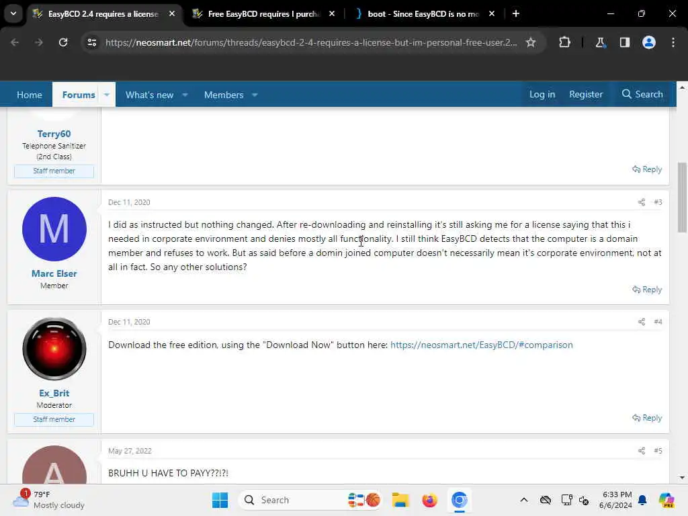
Task: Open the Forums nav item
Action: click(x=79, y=95)
